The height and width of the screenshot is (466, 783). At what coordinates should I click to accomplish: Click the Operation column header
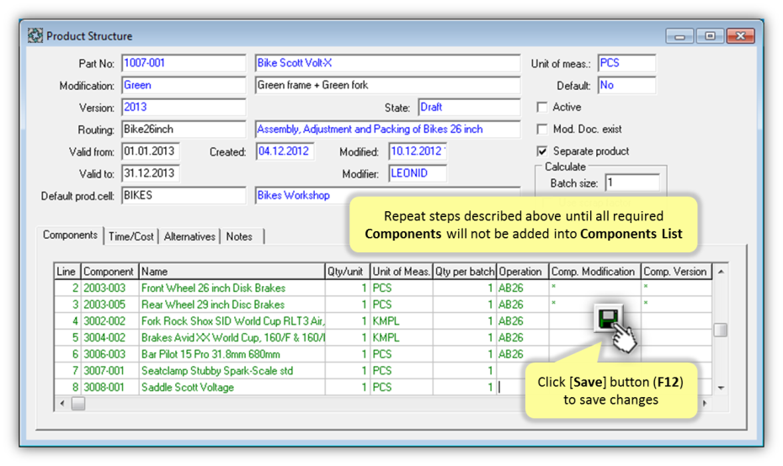coord(522,272)
